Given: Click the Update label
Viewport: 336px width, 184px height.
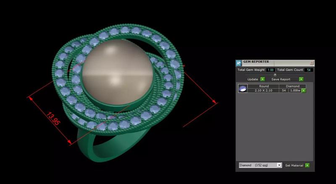Looking at the screenshot, I should 253,79.
